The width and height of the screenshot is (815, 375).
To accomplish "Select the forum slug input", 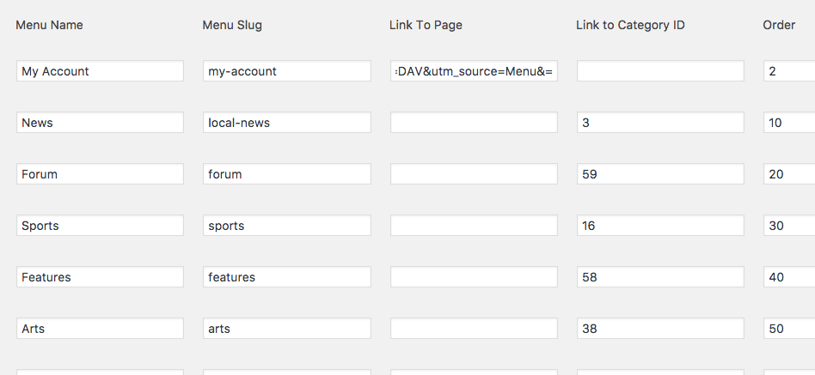I will click(x=286, y=174).
